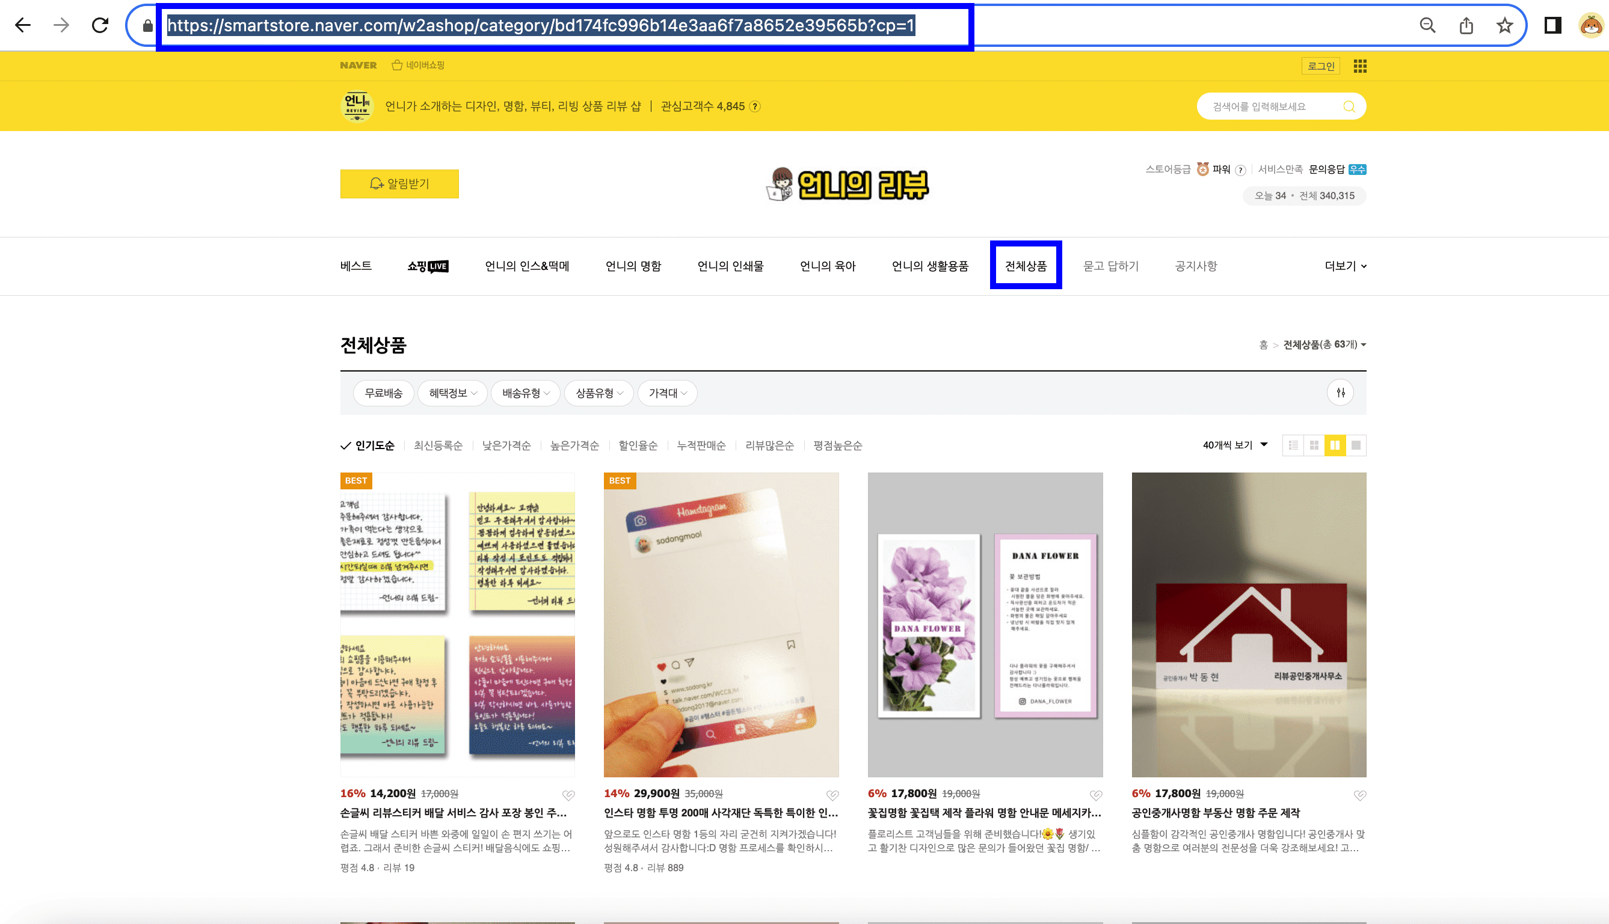This screenshot has height=924, width=1609.
Task: Select the 최신등록순 sort option
Action: click(x=437, y=445)
